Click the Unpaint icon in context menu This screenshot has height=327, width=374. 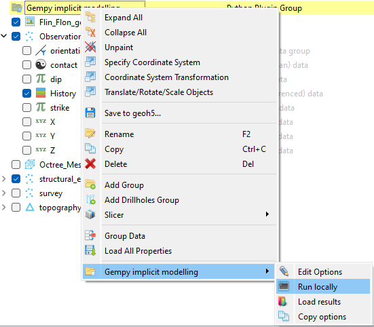(x=90, y=47)
